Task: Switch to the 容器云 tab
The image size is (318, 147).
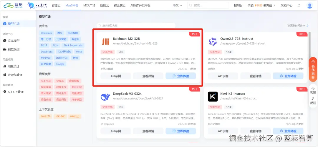Action: pyautogui.click(x=56, y=6)
